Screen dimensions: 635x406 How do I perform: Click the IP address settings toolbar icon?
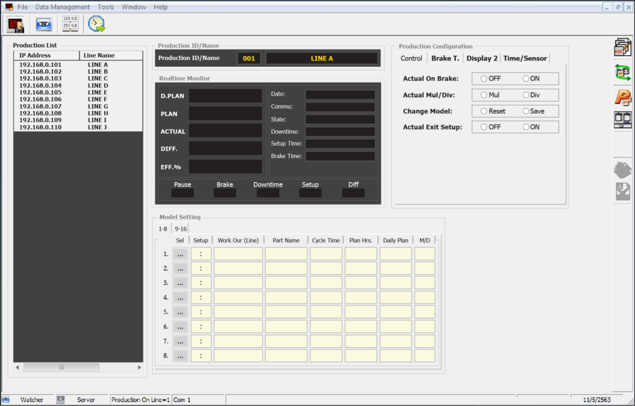[70, 24]
